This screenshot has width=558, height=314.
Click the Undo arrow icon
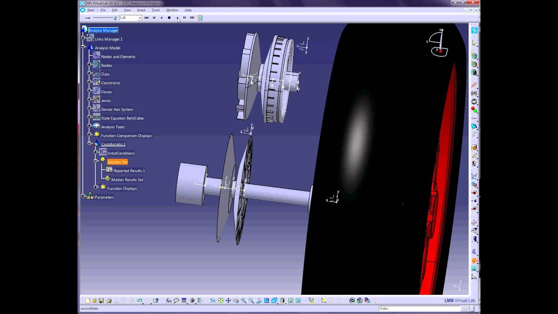coord(139,300)
